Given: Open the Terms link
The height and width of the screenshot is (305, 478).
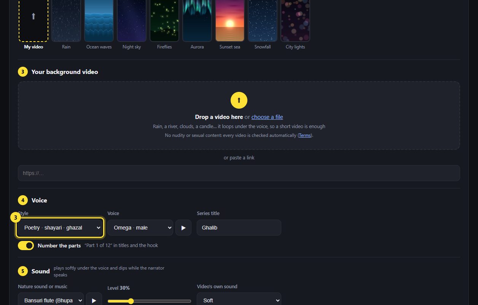Looking at the screenshot, I should pos(304,135).
